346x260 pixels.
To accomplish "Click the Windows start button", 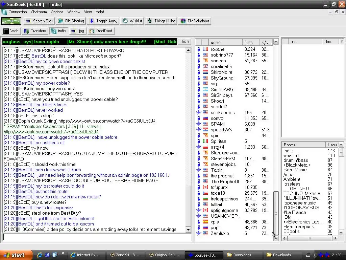I will tap(16, 255).
